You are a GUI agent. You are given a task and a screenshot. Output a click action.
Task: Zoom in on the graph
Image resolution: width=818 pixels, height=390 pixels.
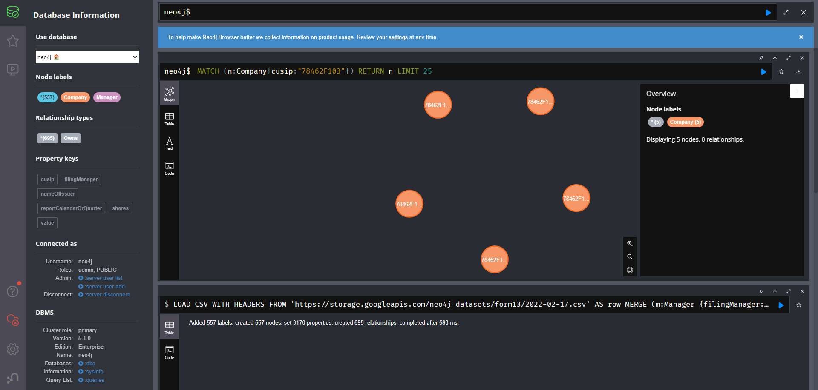[x=630, y=244]
